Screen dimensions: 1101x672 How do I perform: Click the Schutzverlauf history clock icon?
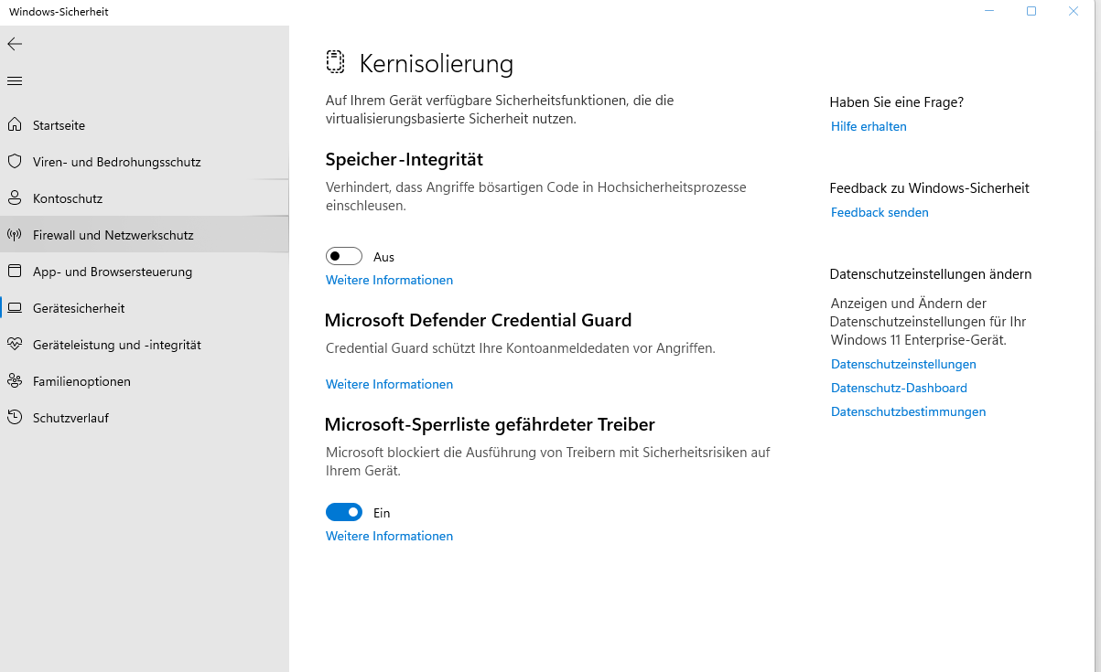15,418
